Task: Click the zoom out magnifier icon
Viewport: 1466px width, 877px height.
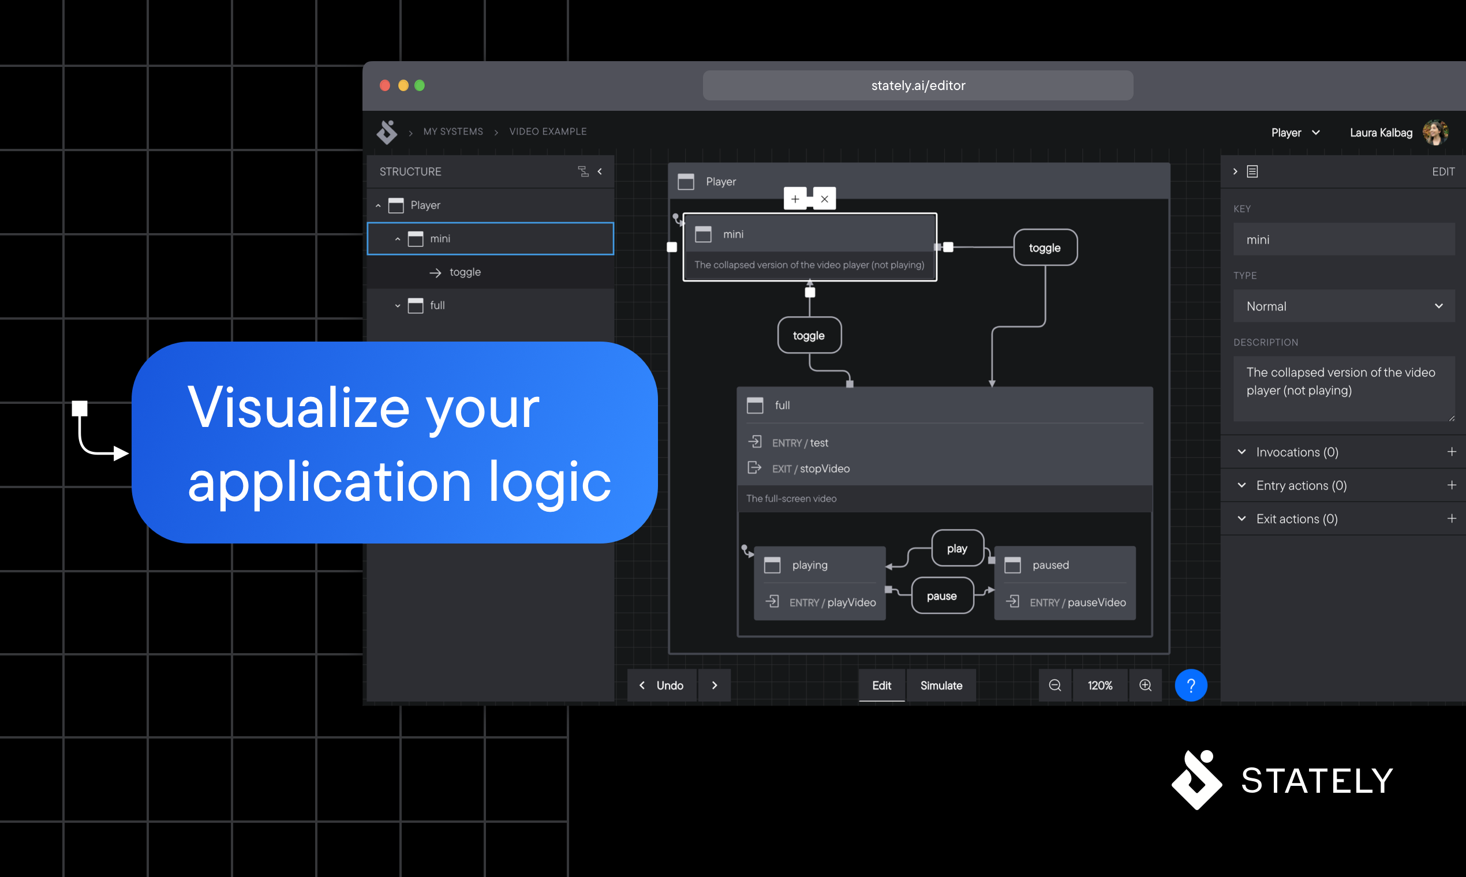Action: (1054, 685)
